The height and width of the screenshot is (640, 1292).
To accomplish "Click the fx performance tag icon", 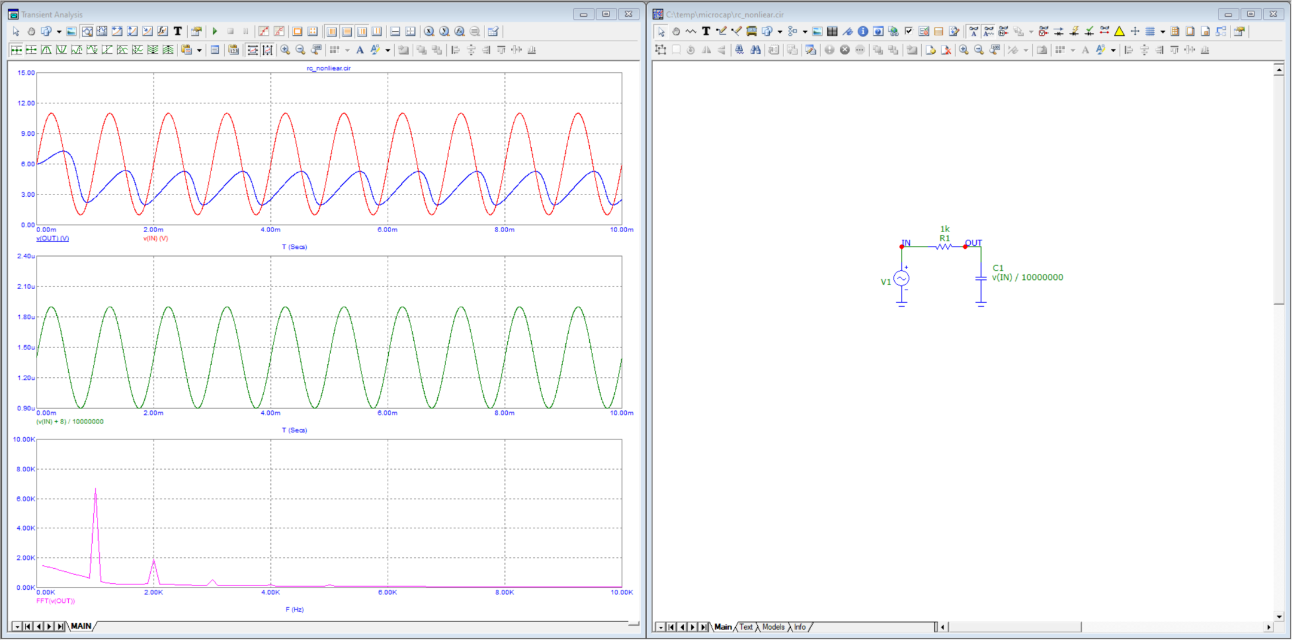I will pos(162,31).
